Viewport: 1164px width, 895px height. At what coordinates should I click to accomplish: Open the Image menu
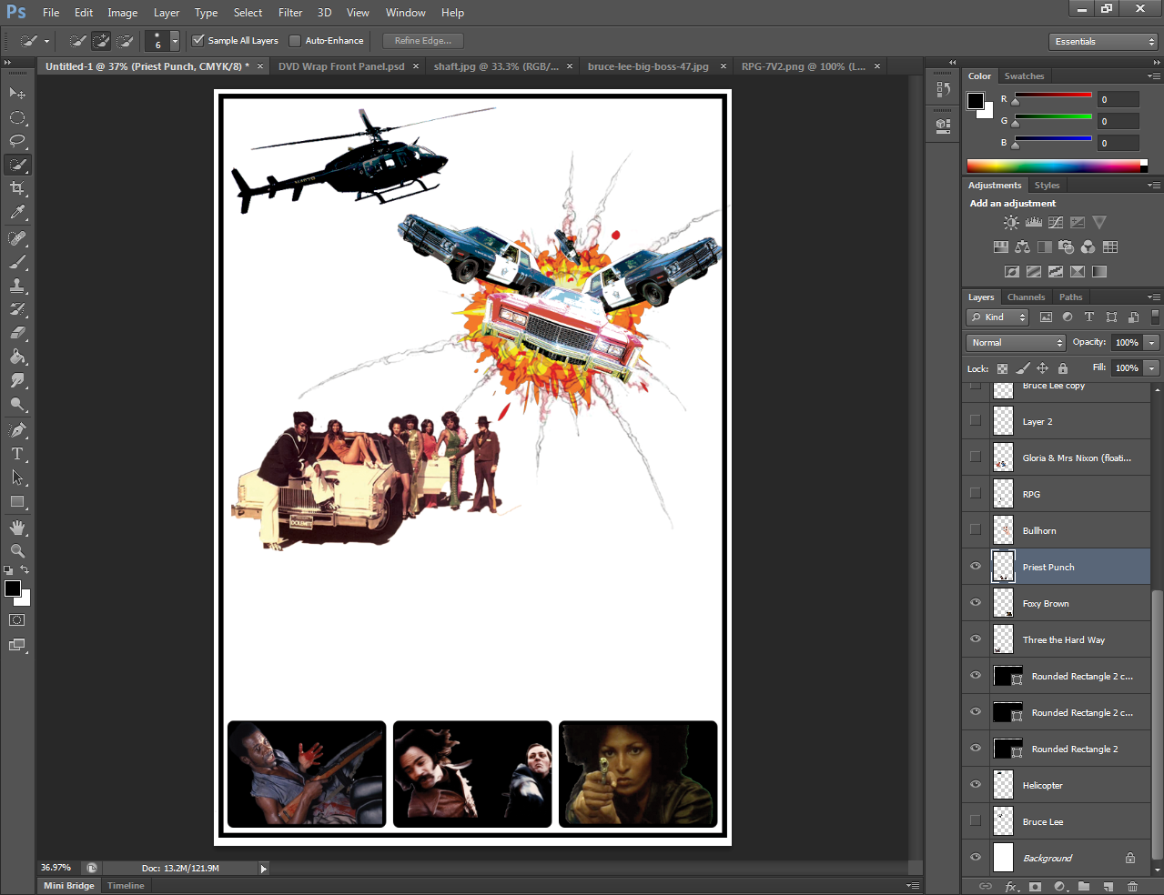click(123, 13)
